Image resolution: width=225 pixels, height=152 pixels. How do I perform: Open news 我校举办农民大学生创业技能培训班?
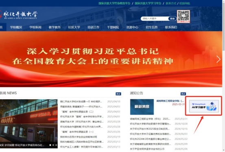tap(79, 137)
